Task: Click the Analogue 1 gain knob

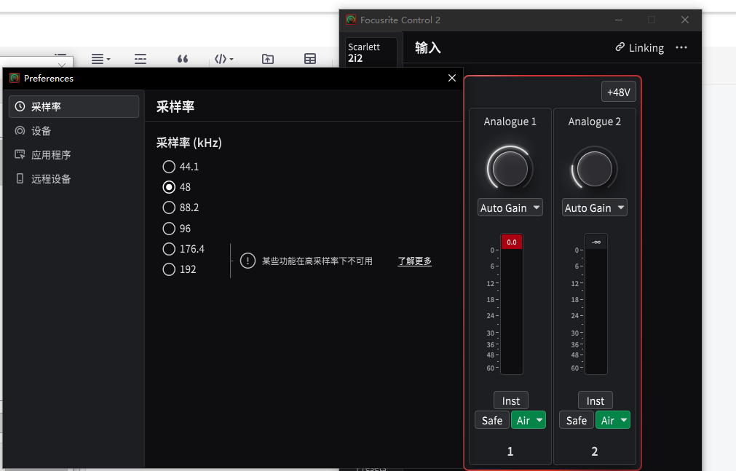Action: [510, 169]
